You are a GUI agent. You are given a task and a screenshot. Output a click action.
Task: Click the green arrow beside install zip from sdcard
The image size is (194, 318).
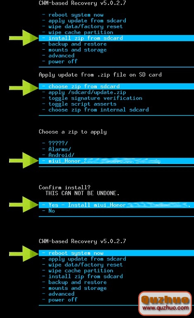24,38
